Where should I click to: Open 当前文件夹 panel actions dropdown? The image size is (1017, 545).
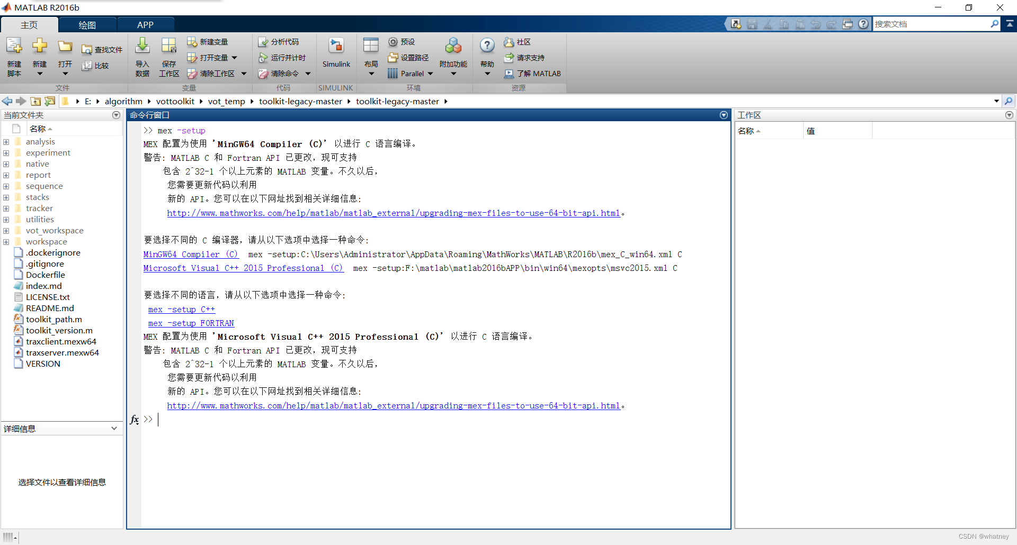tap(117, 115)
